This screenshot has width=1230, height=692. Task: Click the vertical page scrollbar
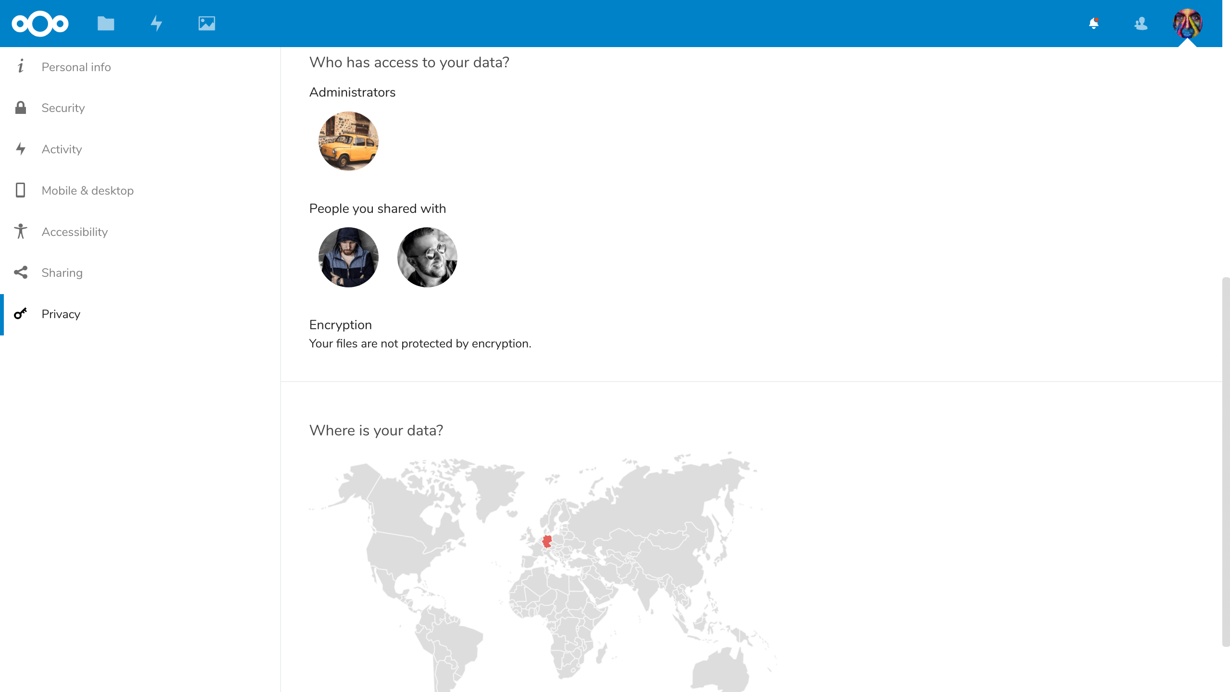click(1226, 461)
